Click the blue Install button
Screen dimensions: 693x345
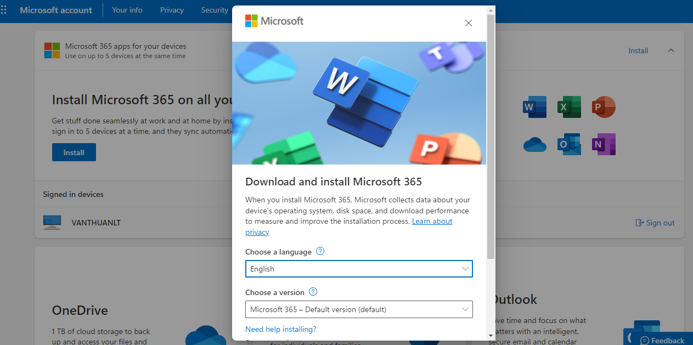coord(74,152)
